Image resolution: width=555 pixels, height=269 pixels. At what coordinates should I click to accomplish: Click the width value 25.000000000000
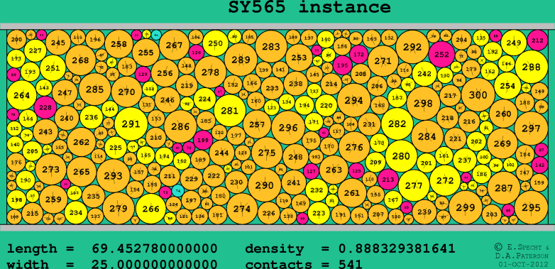(x=154, y=264)
